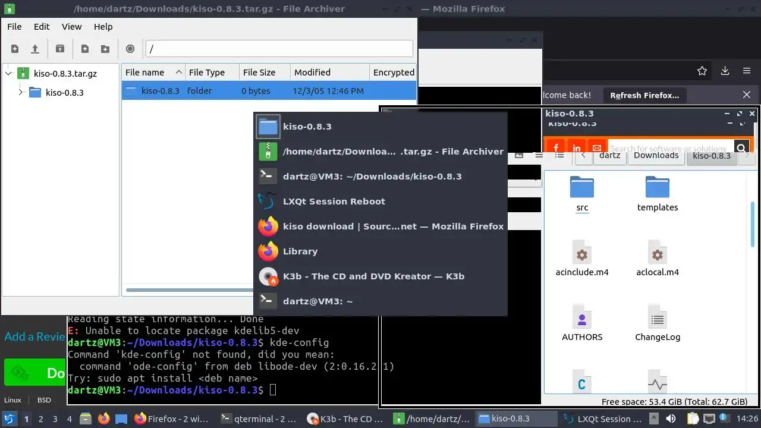761x428 pixels.
Task: Switch file manager to compact list view icon
Action: coord(539,155)
